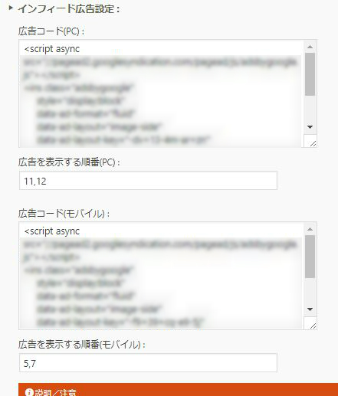Click the PC ad code scrollbar down arrow
338x396 pixels.
click(x=310, y=127)
